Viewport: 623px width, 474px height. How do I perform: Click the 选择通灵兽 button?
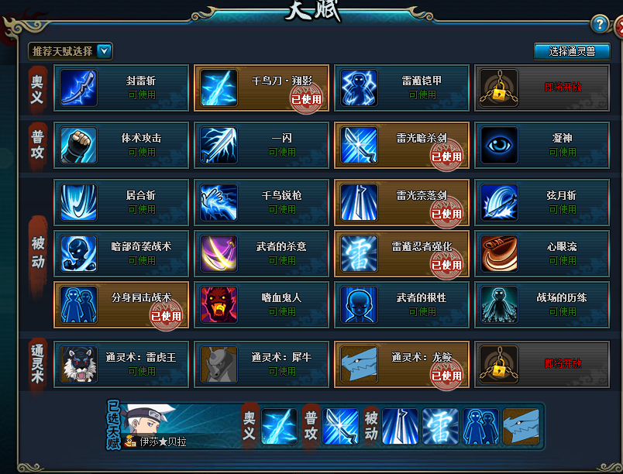[x=572, y=51]
